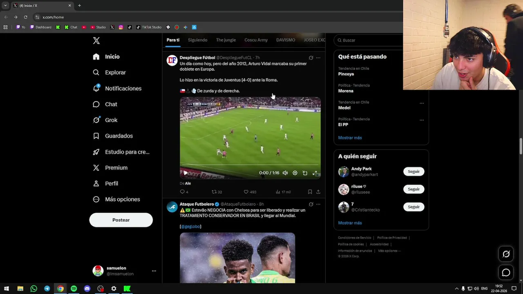Open Instagram bookmark icon
This screenshot has width=523, height=294.
[121, 27]
